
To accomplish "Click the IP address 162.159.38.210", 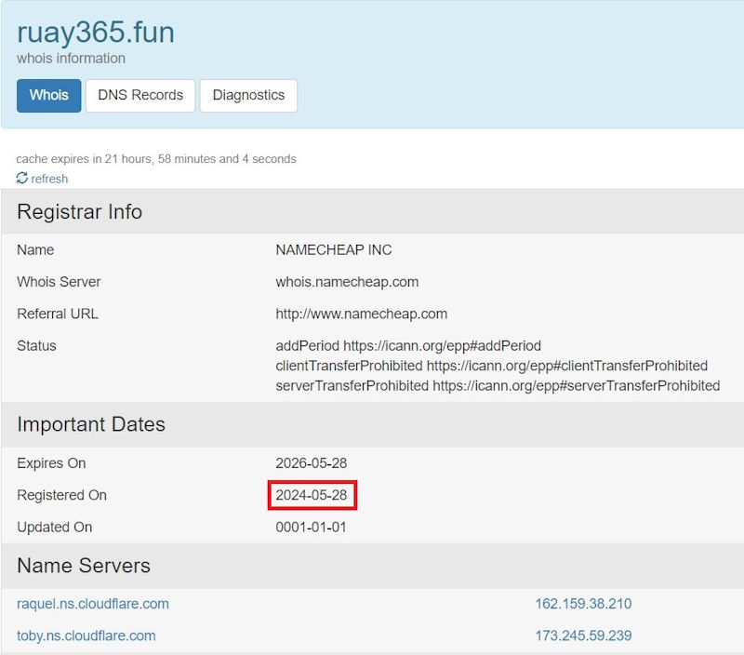I will 582,604.
